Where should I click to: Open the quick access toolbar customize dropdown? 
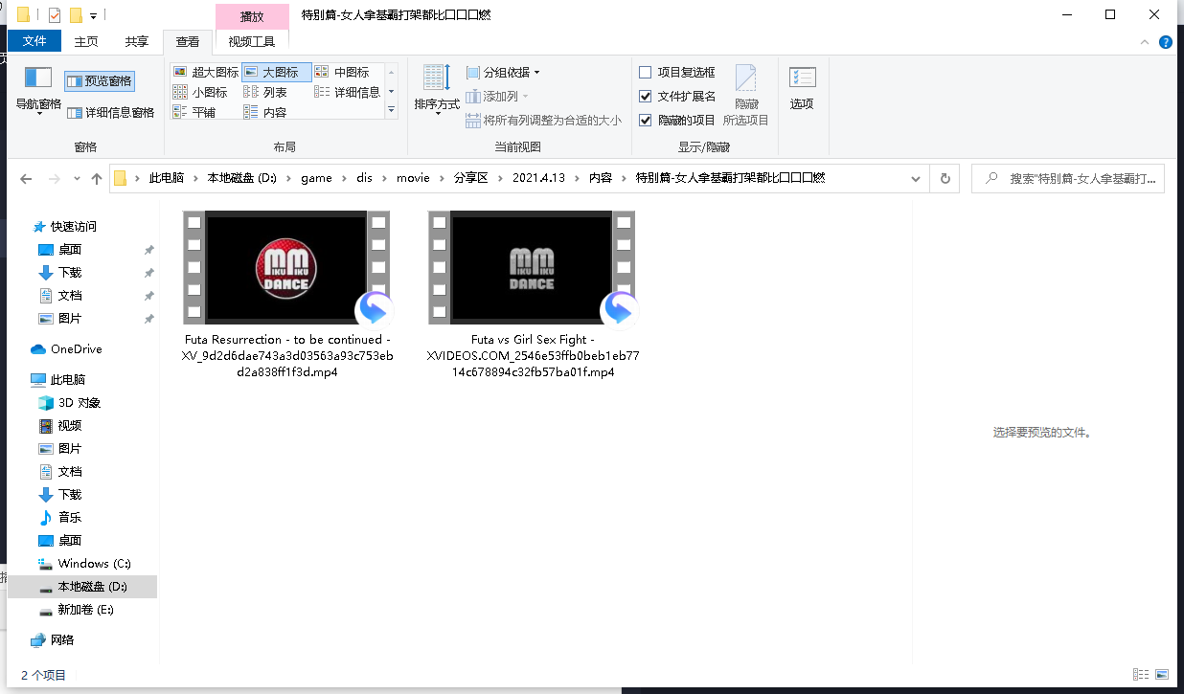pos(93,16)
